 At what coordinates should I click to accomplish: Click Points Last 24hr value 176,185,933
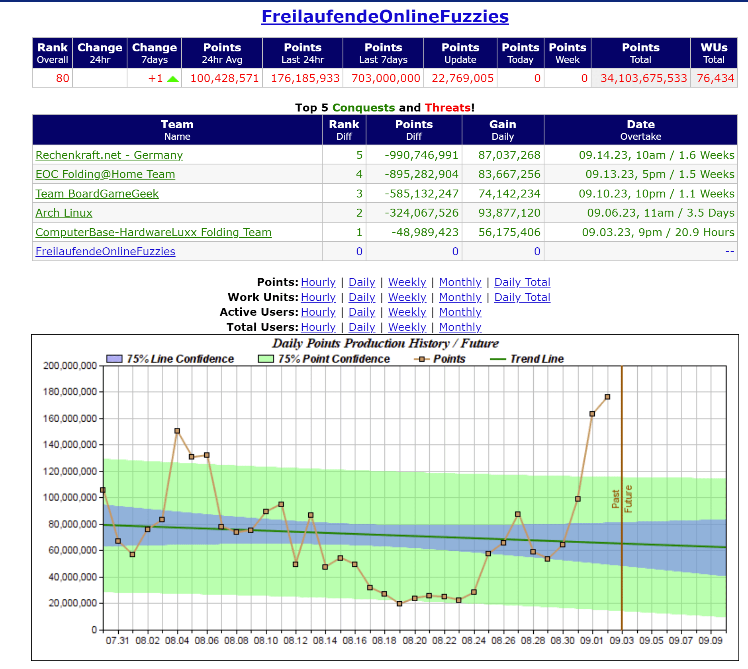point(305,78)
